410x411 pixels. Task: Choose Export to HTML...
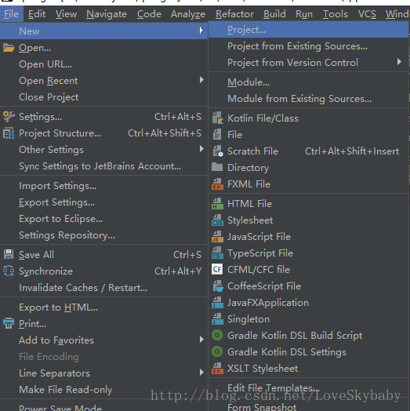click(x=103, y=307)
